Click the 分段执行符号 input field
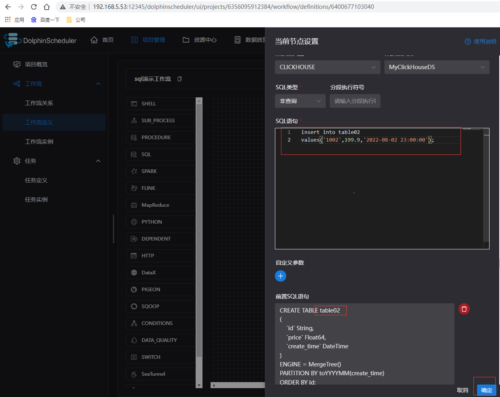The height and width of the screenshot is (397, 500). coord(355,101)
